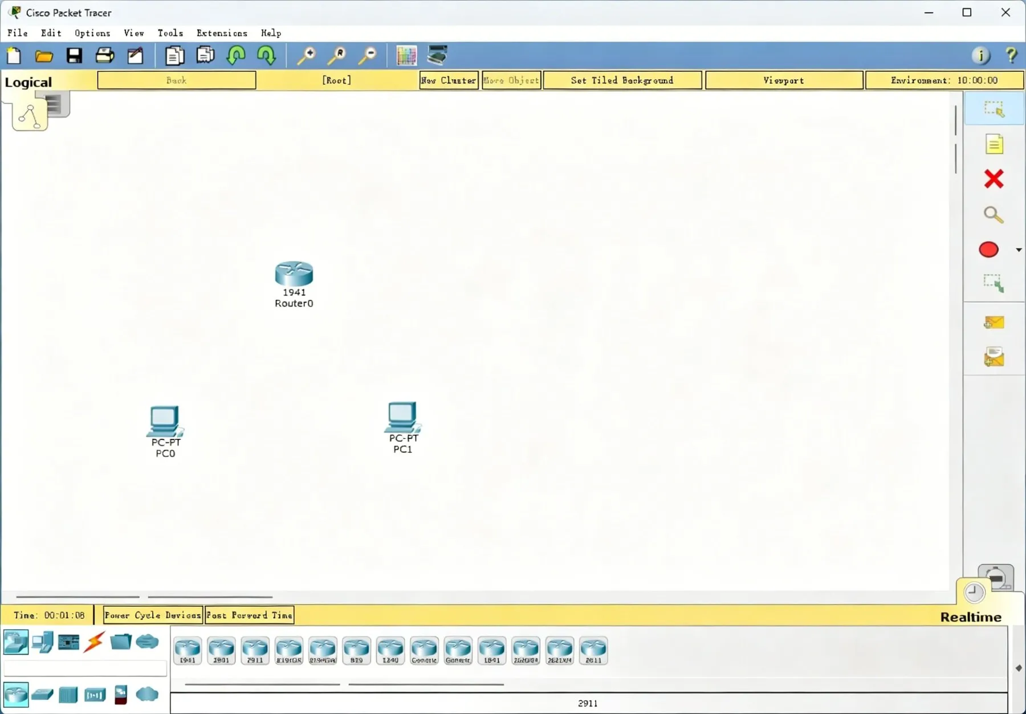Create a new file with the New icon

[x=14, y=55]
